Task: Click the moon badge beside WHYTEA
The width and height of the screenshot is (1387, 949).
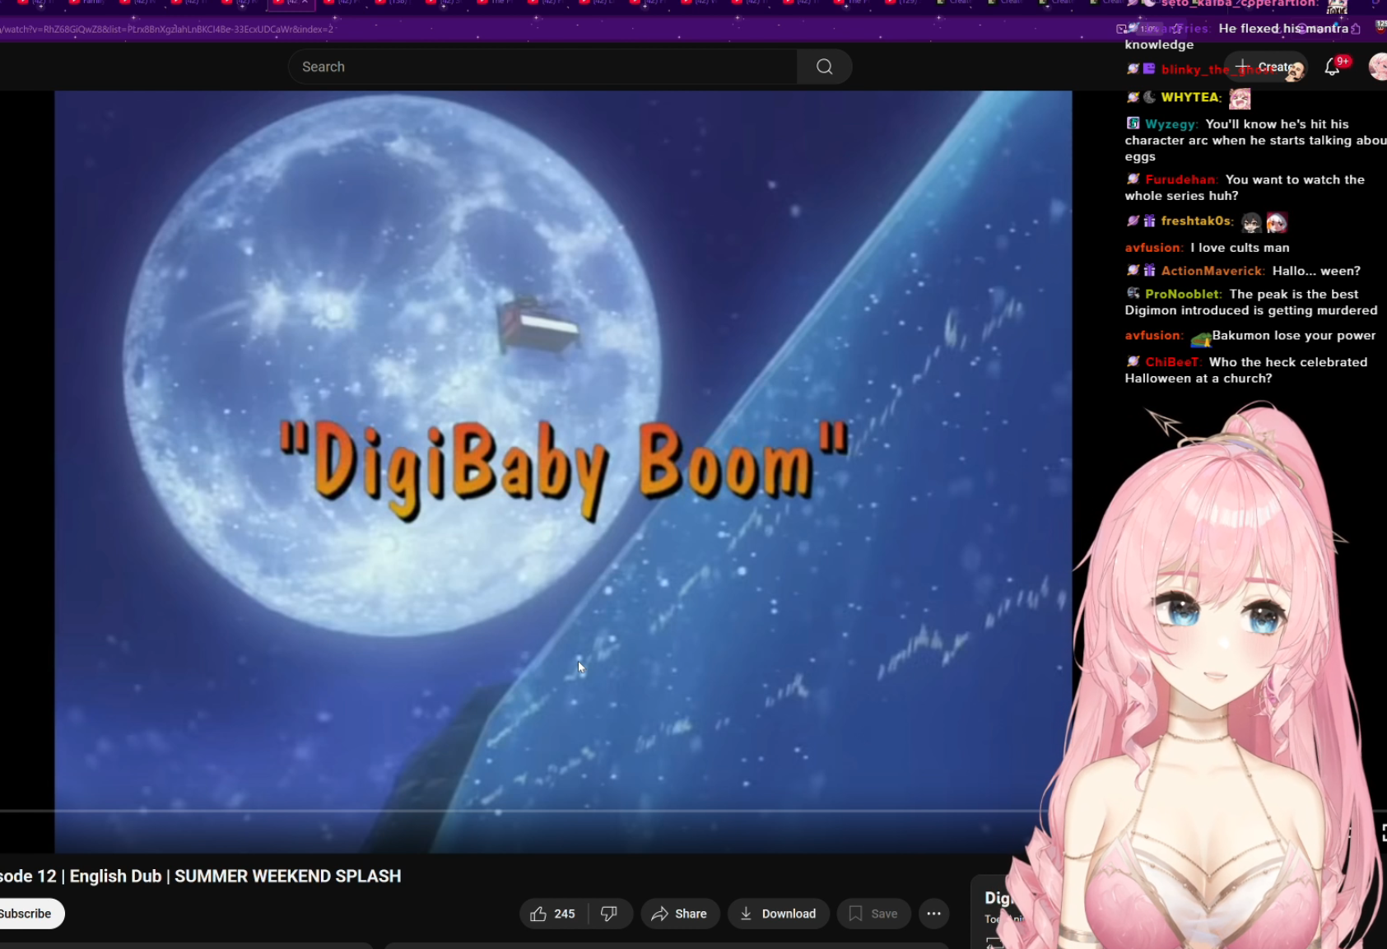Action: tap(1149, 96)
